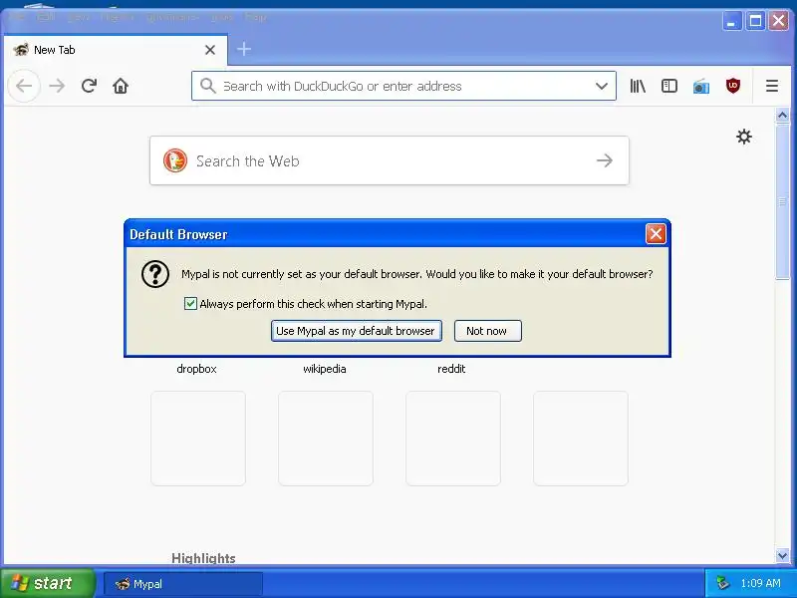
Task: Click the question mark icon in dialog
Action: (155, 275)
